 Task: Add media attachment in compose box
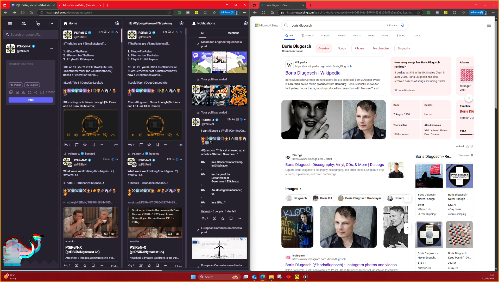pos(11,92)
